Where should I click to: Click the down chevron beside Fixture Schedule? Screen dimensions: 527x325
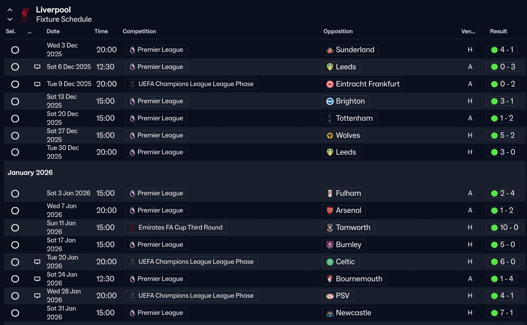(x=10, y=19)
